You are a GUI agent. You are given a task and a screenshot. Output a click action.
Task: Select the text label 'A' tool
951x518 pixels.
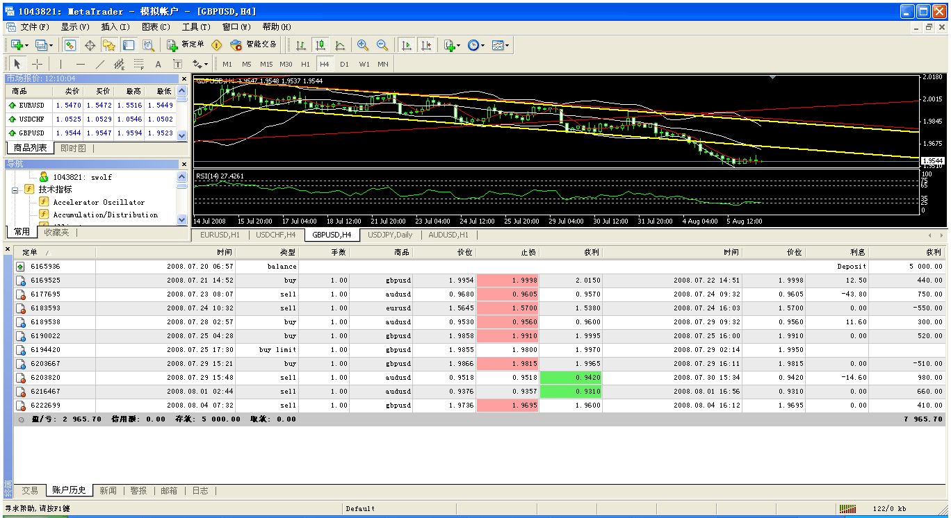tap(158, 64)
